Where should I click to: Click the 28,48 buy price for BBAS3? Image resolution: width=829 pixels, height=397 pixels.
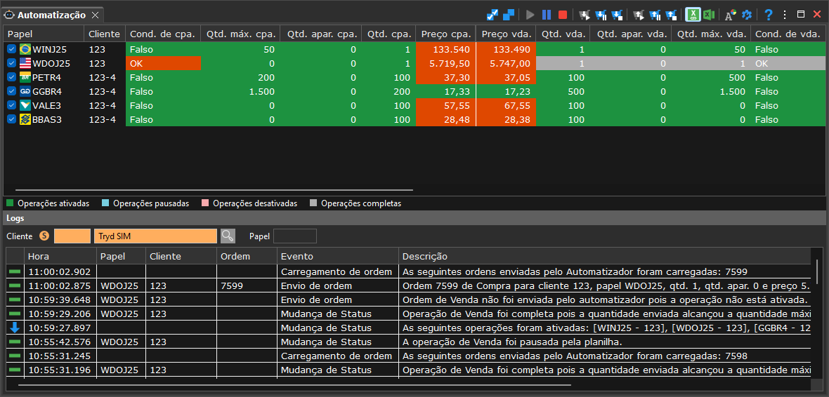coord(446,119)
